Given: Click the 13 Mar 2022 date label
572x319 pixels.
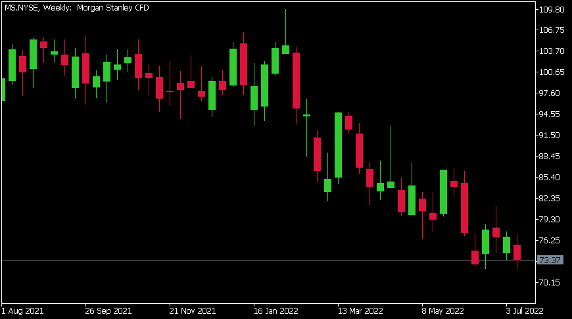Looking at the screenshot, I should [360, 311].
